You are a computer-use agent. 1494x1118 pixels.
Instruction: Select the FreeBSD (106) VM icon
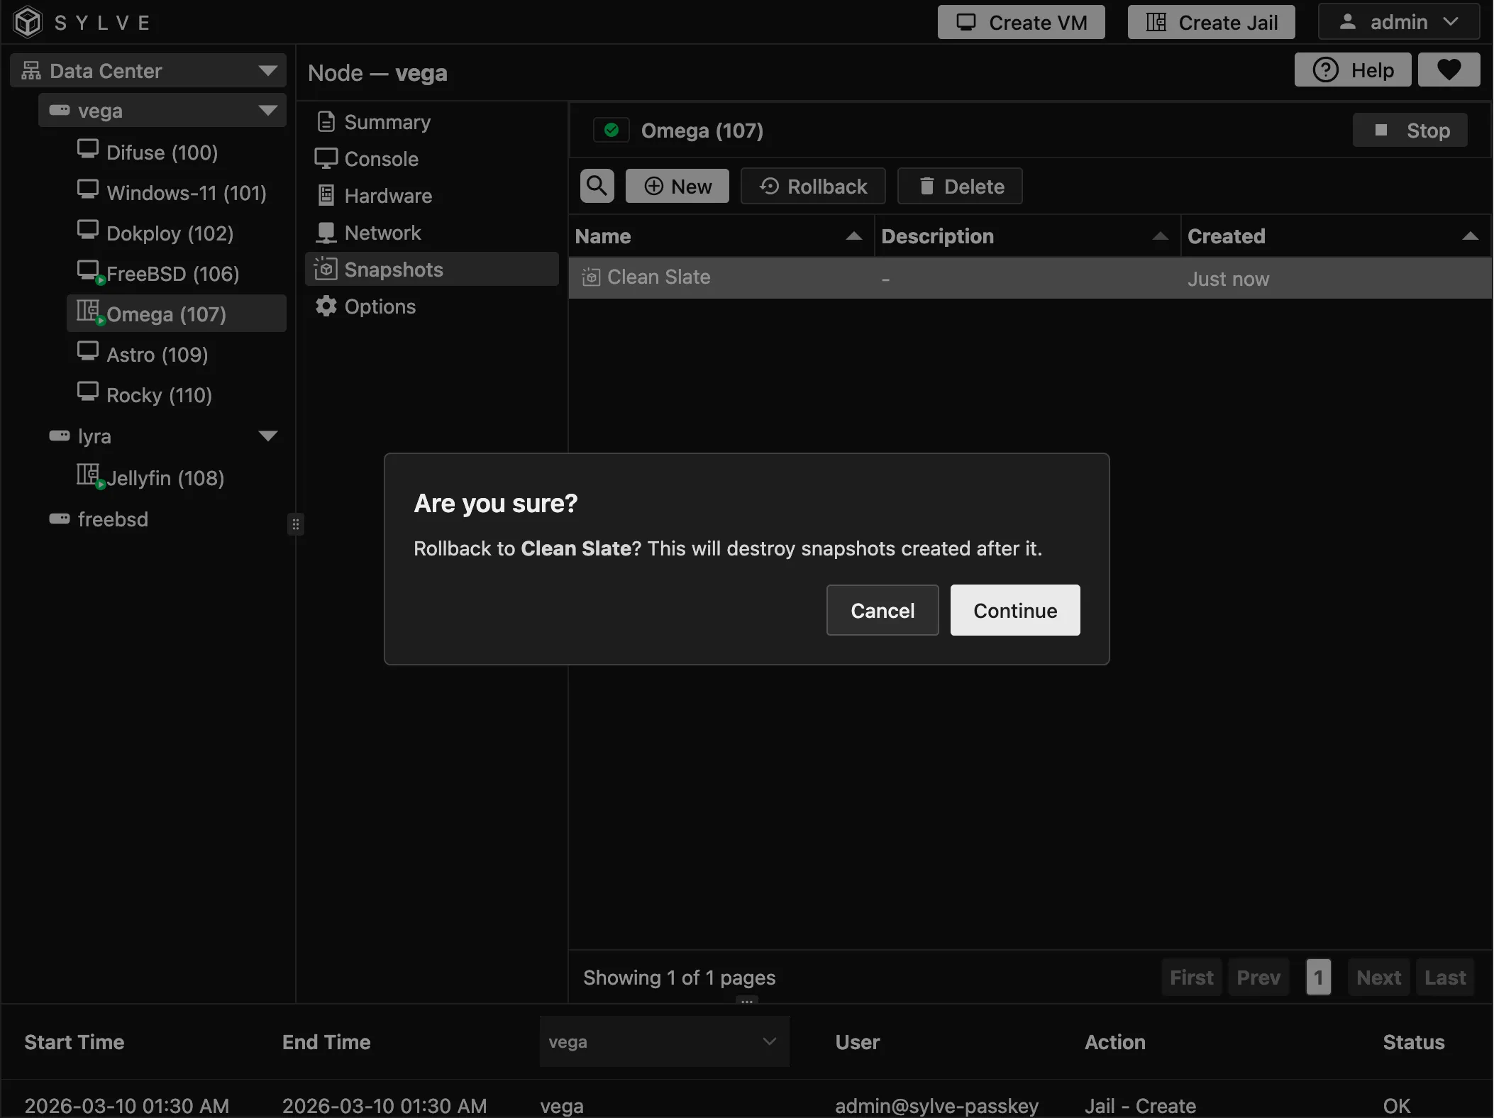click(88, 271)
